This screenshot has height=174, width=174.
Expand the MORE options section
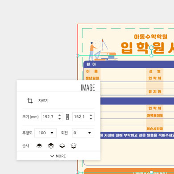pos(58,156)
